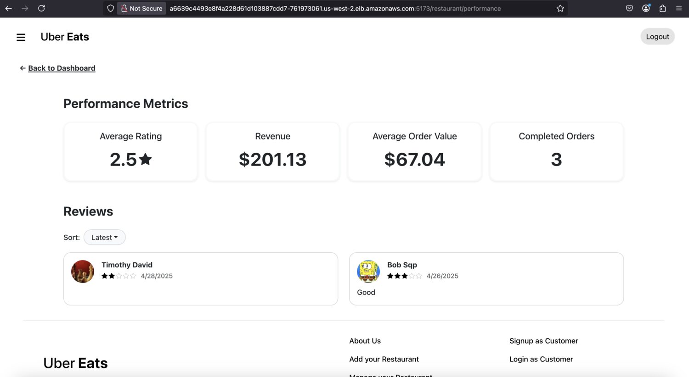
Task: Click the Reviews section heading
Action: (88, 211)
